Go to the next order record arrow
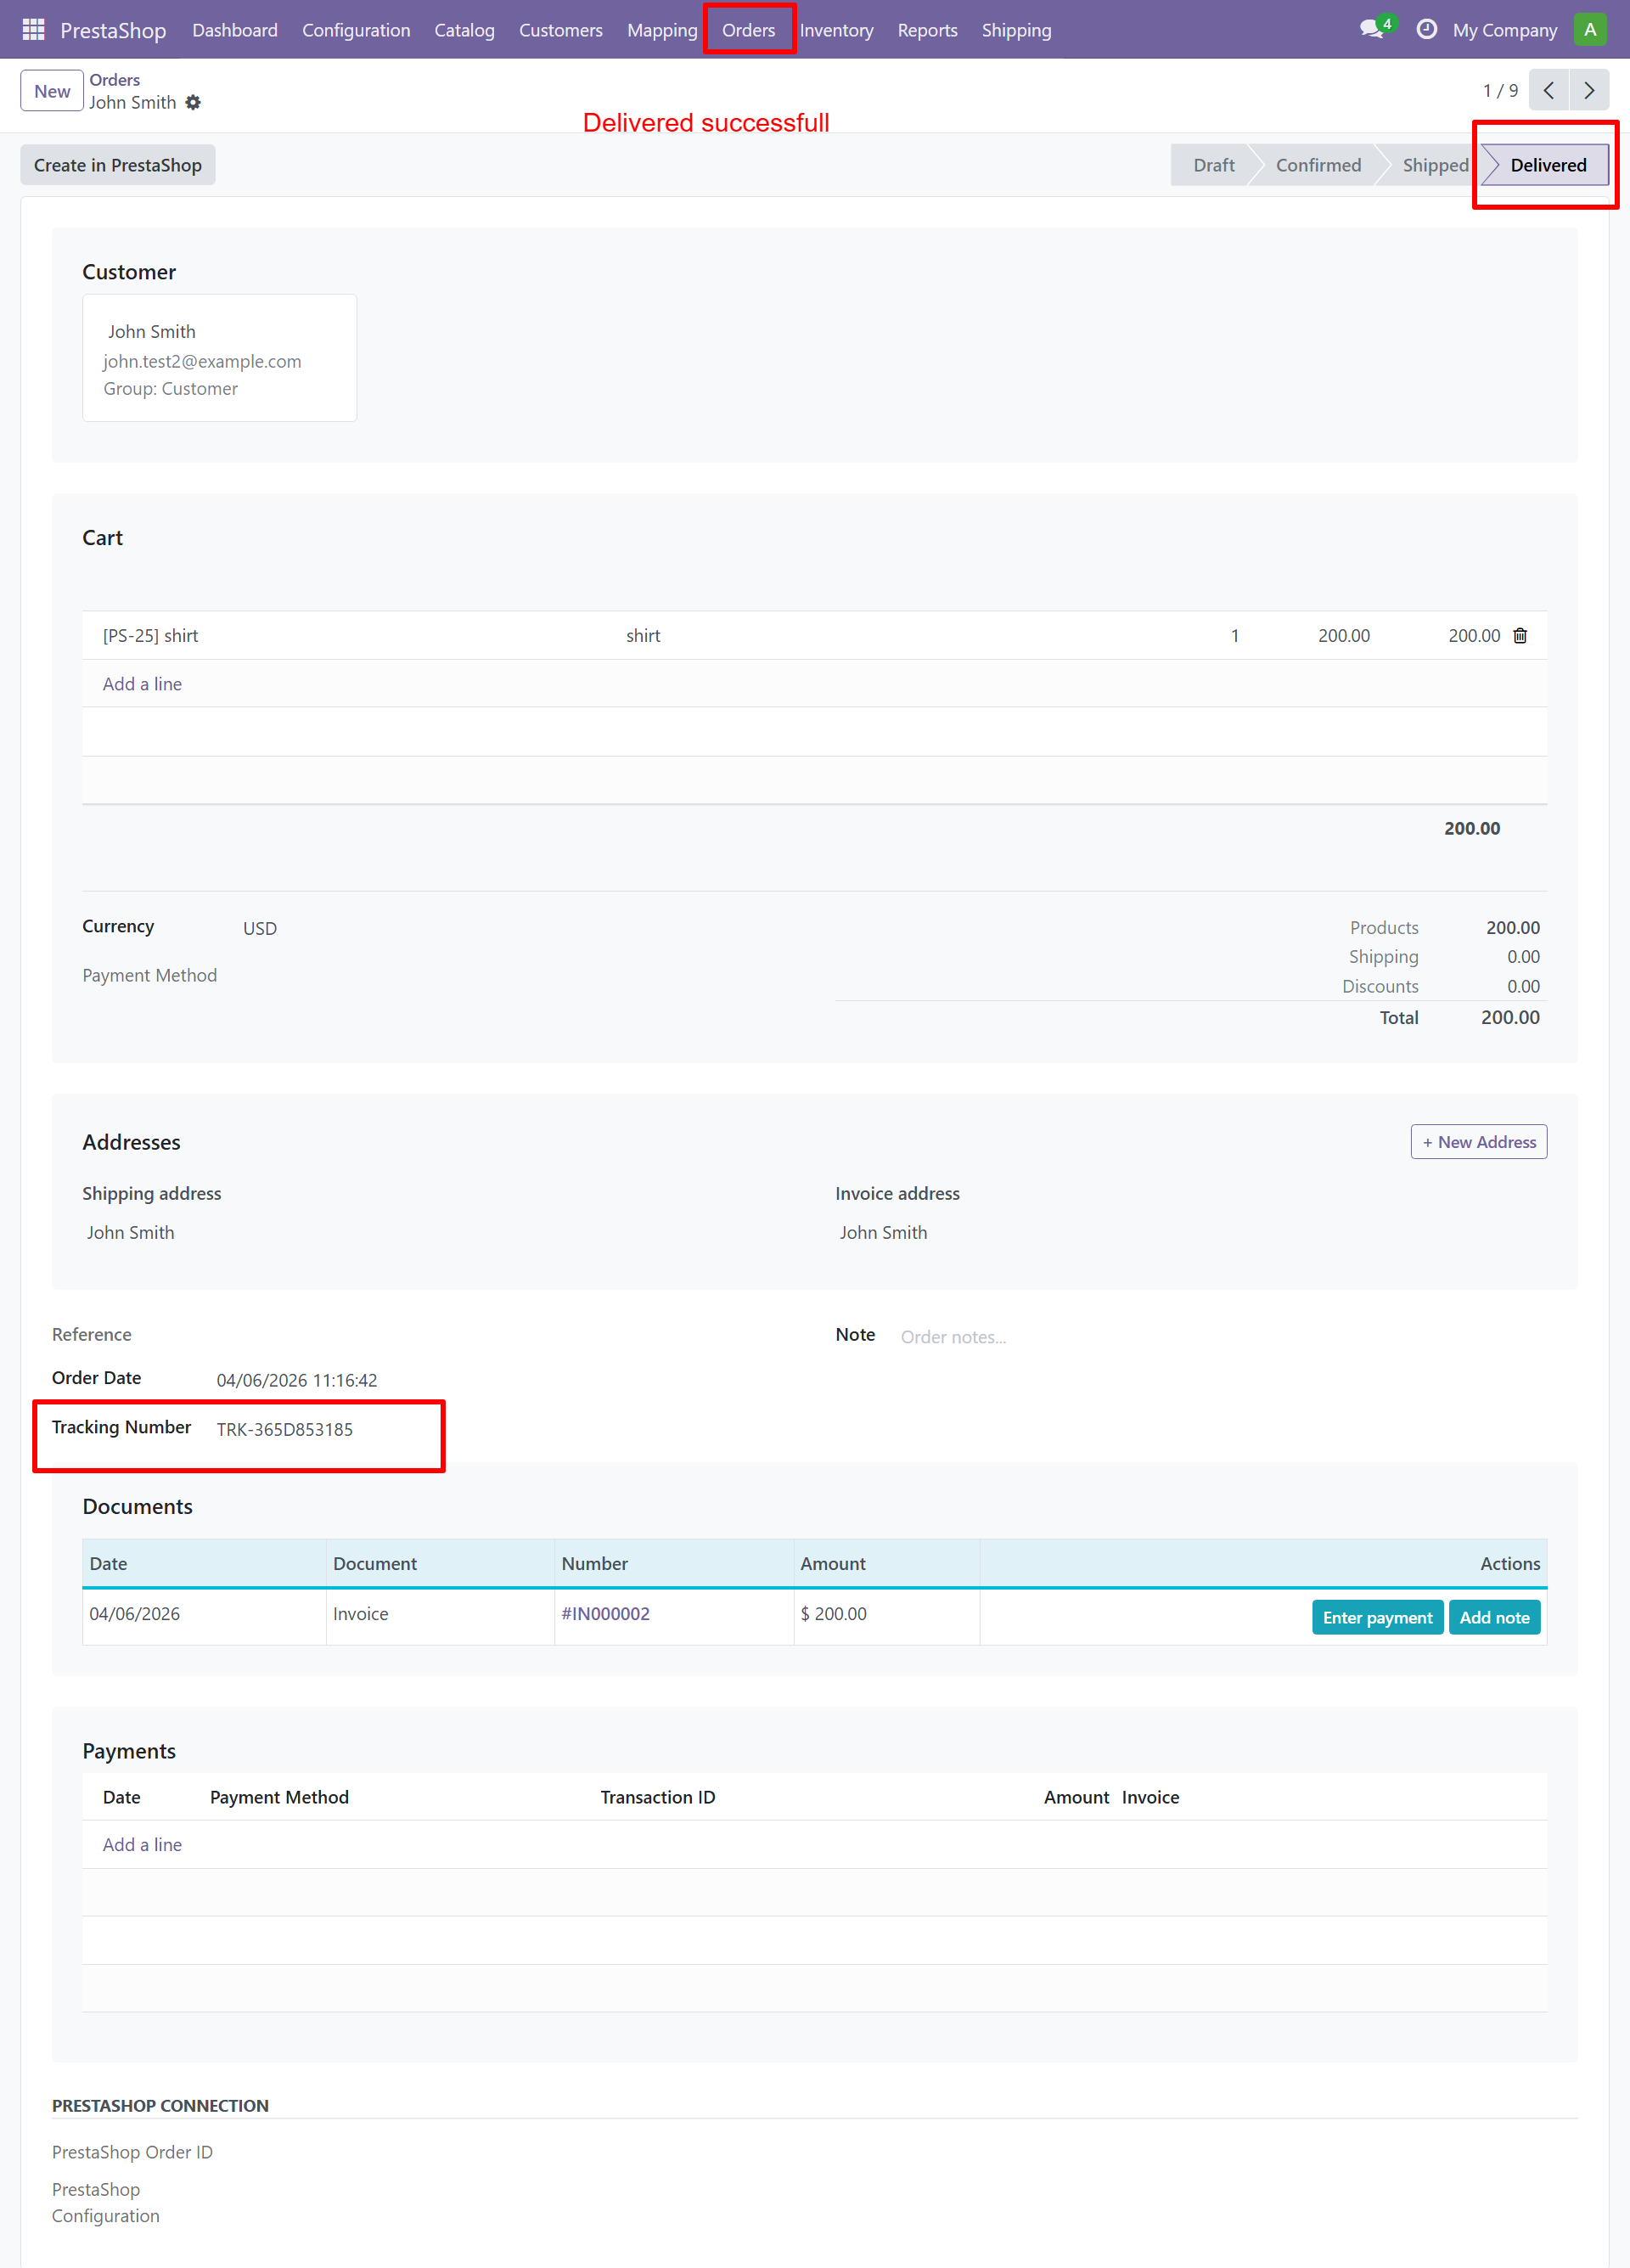The height and width of the screenshot is (2268, 1630). click(1589, 91)
